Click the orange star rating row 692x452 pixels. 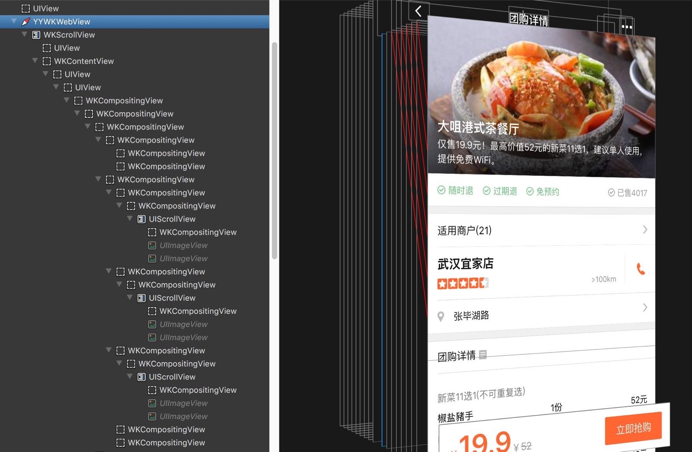(x=462, y=283)
